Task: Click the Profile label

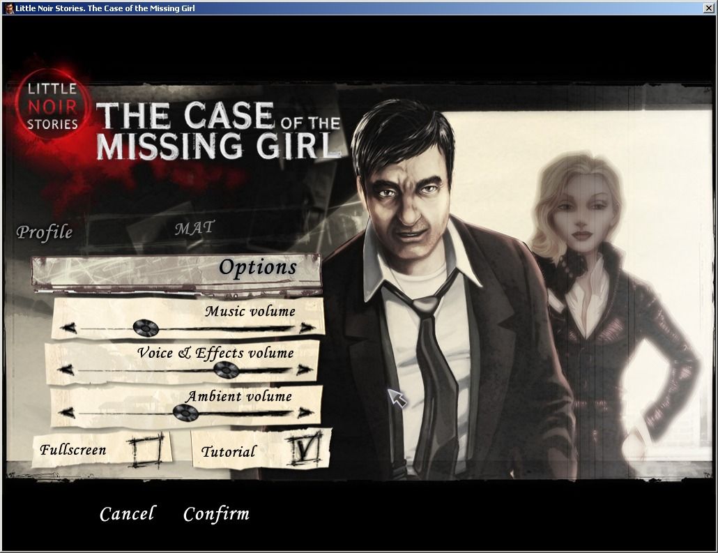Action: [x=45, y=232]
